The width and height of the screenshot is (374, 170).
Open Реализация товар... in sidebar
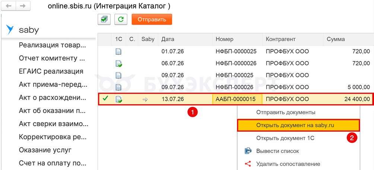click(52, 45)
